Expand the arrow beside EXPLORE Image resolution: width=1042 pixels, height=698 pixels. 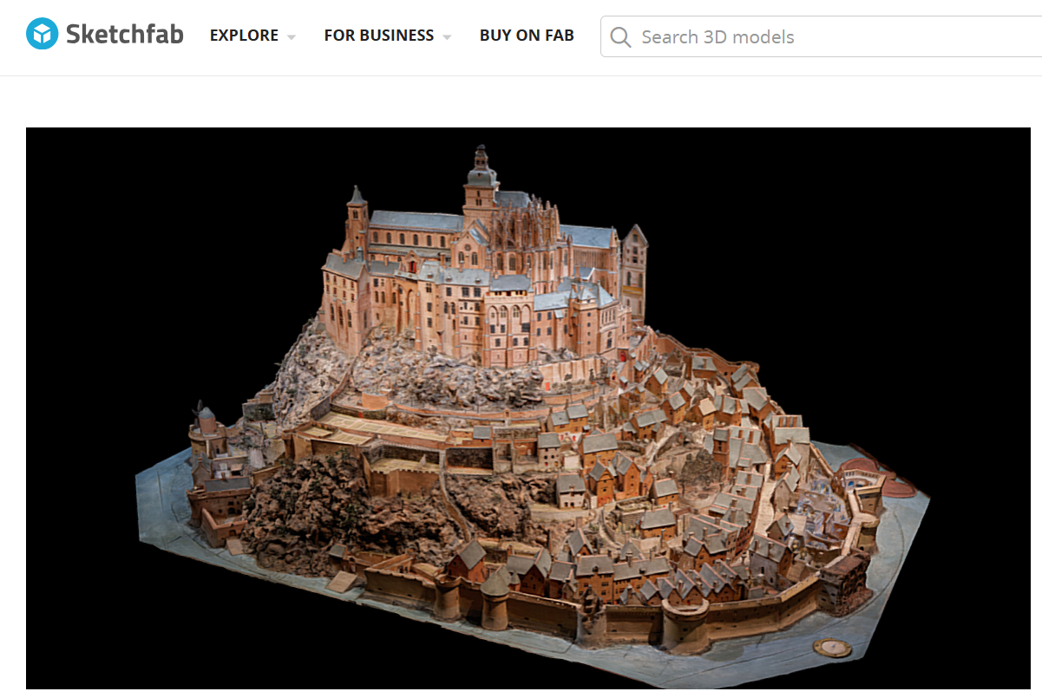click(291, 37)
